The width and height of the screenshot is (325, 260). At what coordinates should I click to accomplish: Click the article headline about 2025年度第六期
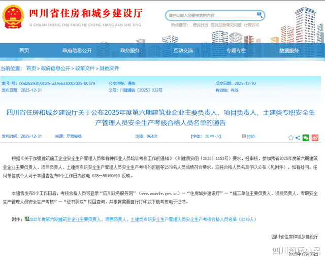pyautogui.click(x=160, y=118)
